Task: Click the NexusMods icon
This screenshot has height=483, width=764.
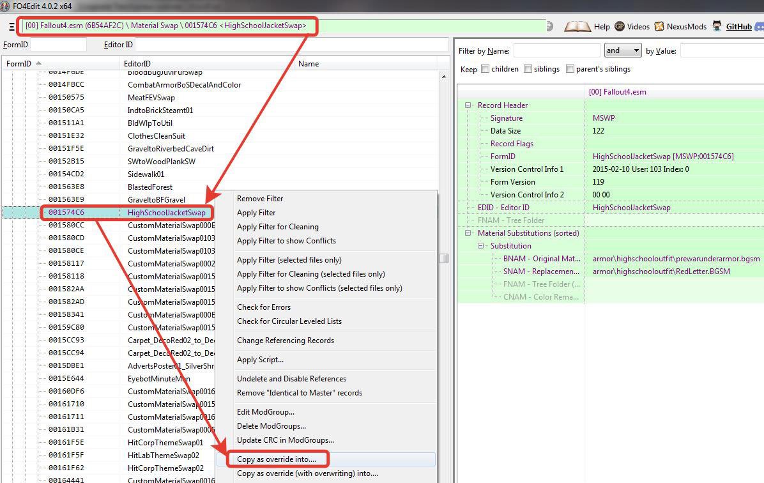Action: (x=659, y=27)
